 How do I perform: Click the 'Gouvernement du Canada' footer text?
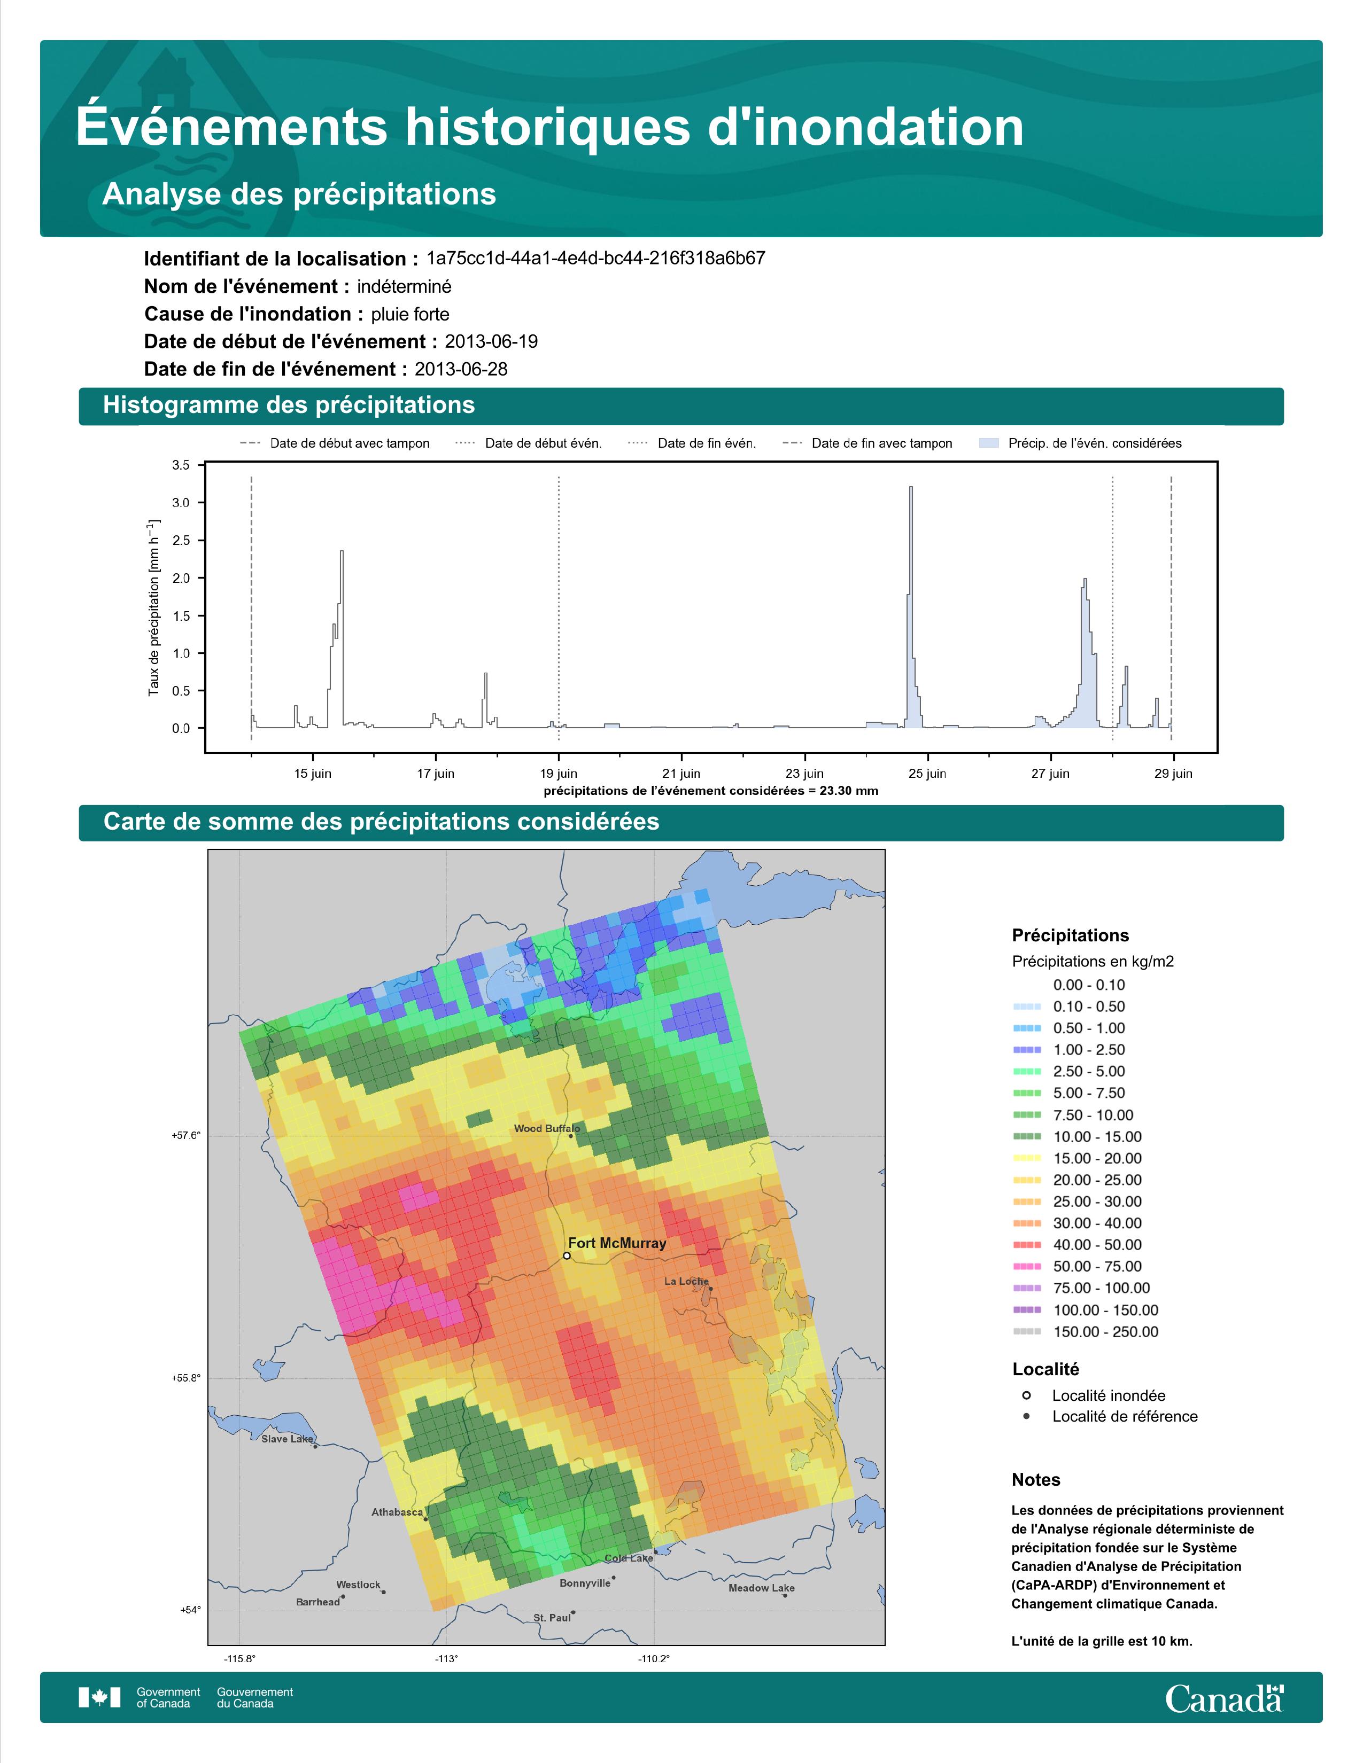pyautogui.click(x=254, y=1698)
